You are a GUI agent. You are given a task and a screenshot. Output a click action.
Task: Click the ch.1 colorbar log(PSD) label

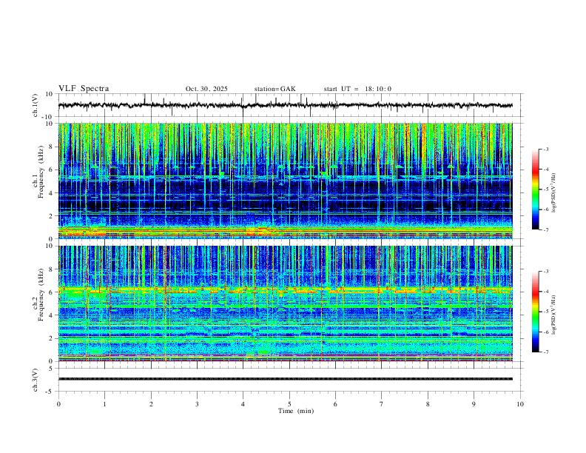pos(554,193)
